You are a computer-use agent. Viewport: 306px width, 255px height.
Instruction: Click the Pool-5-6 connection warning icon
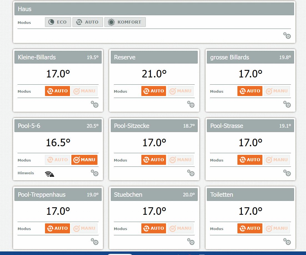[49, 174]
